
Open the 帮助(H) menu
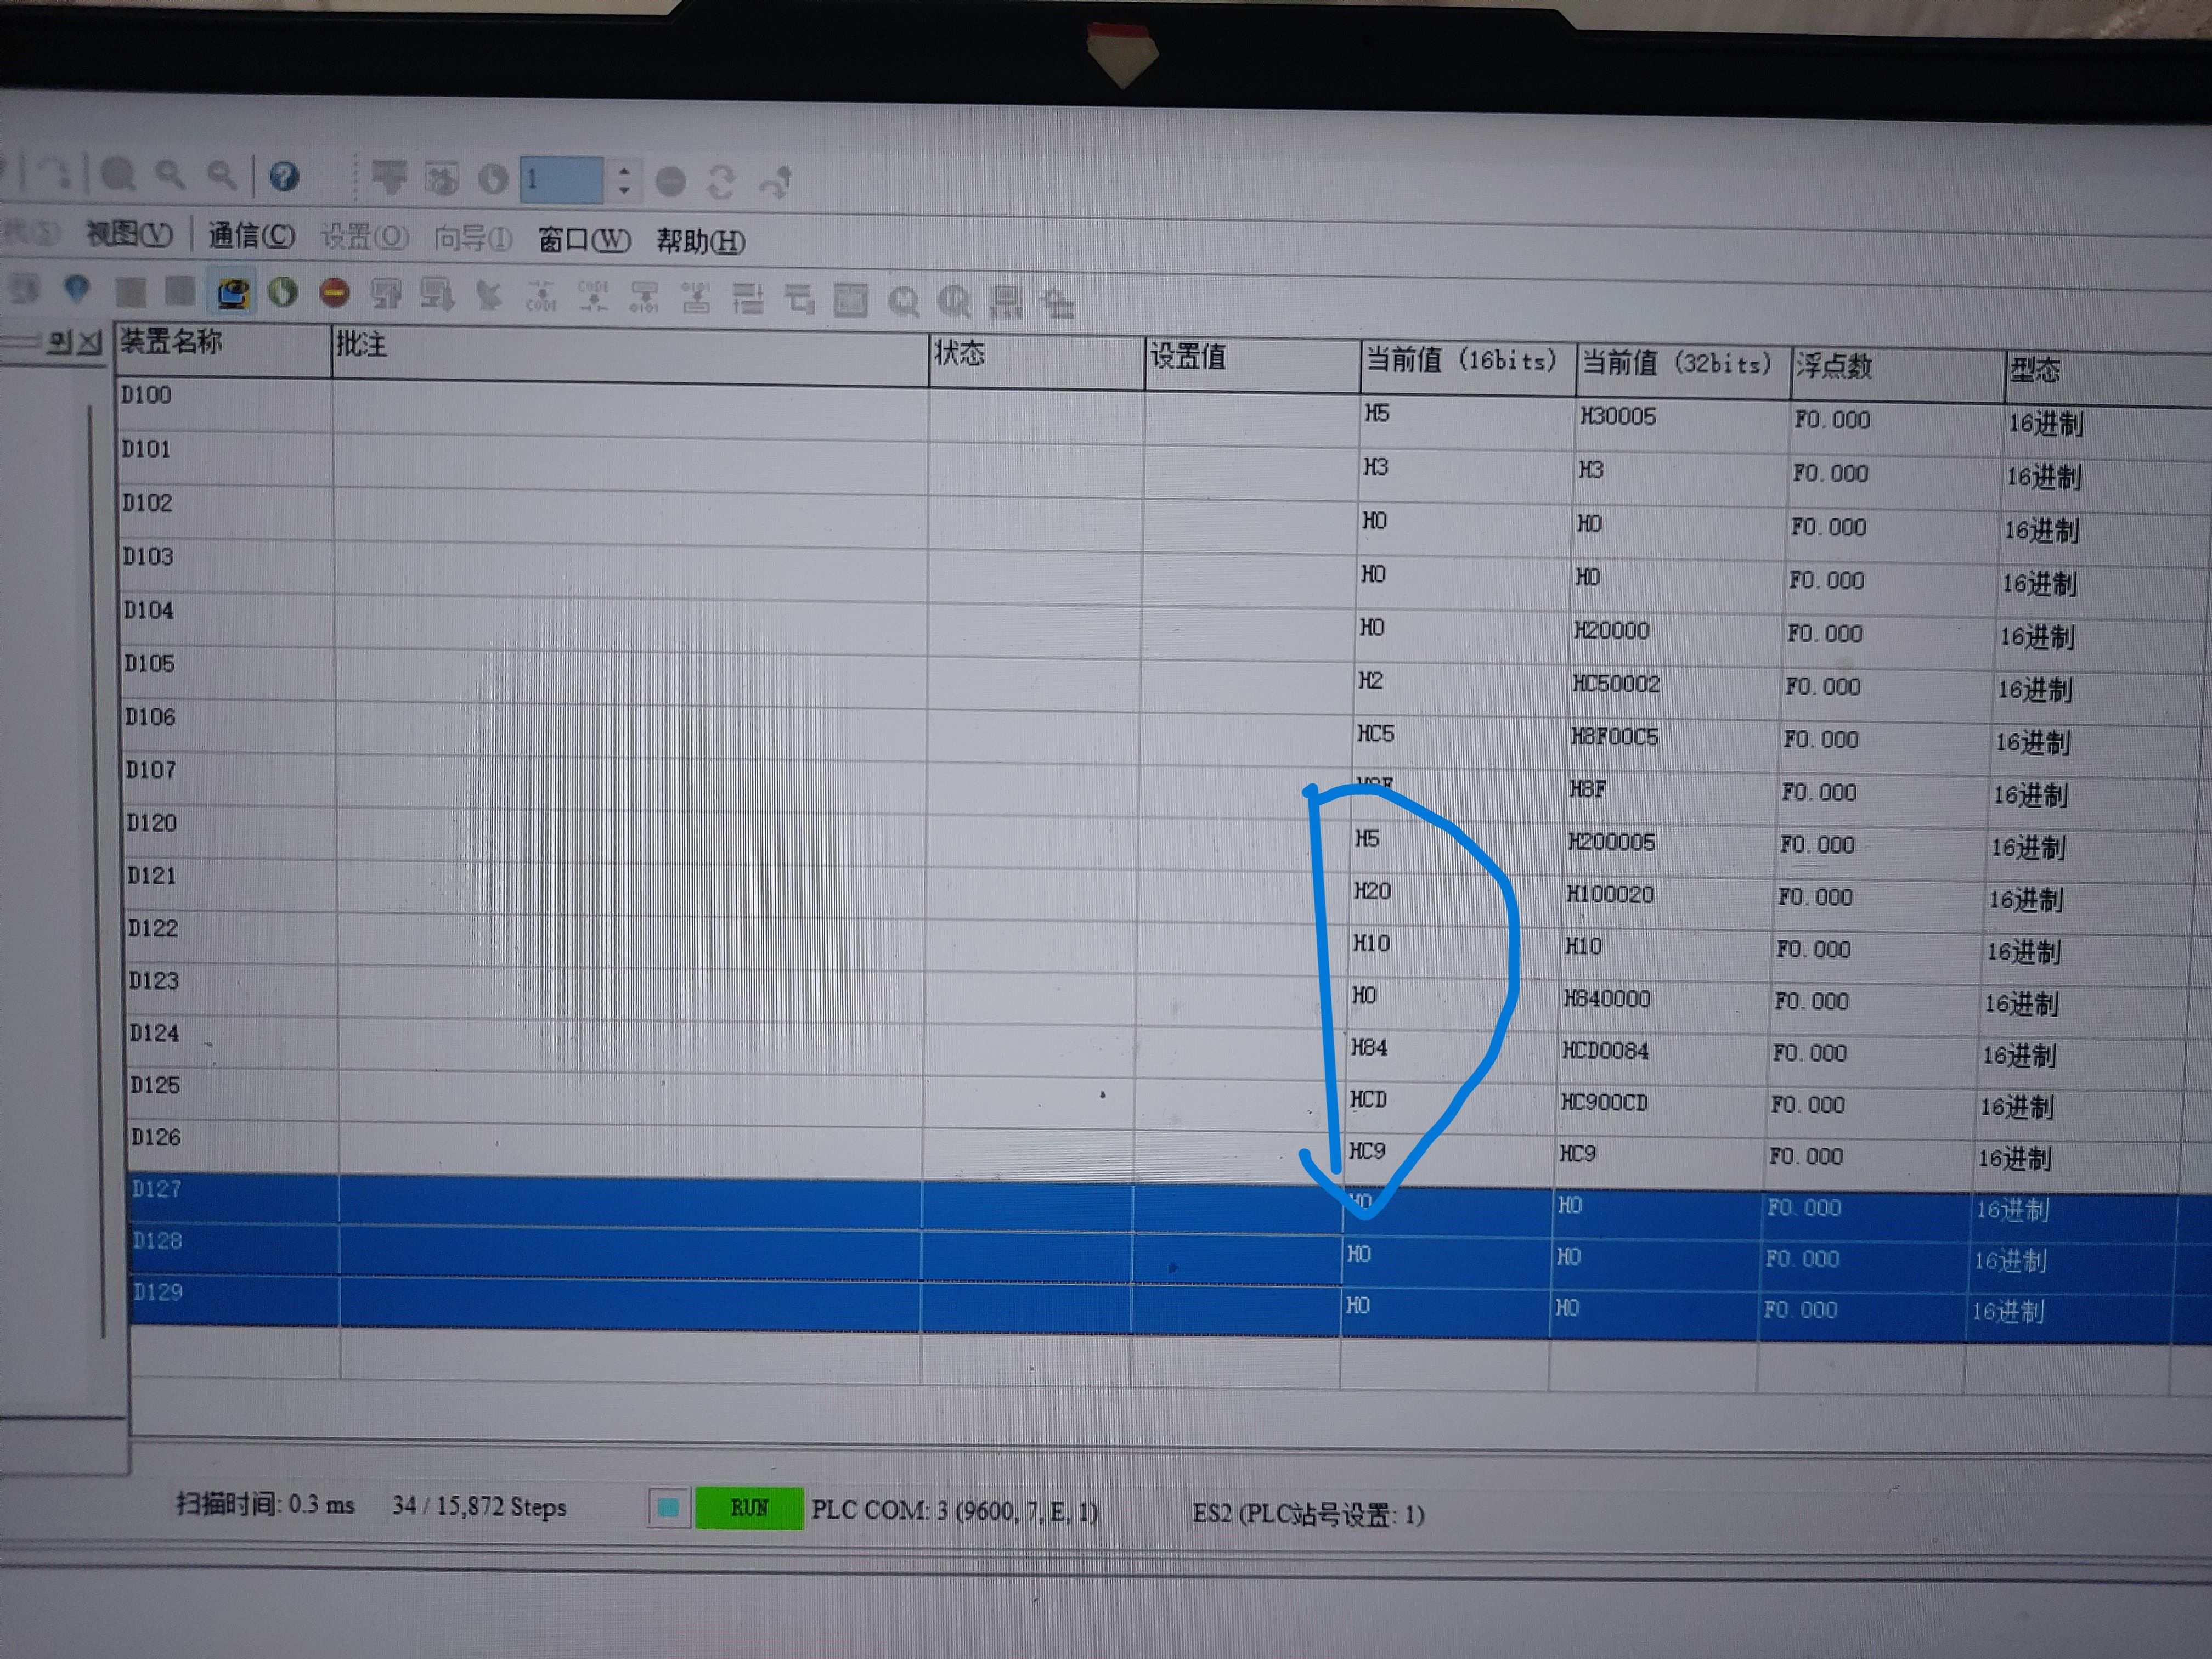coord(700,242)
